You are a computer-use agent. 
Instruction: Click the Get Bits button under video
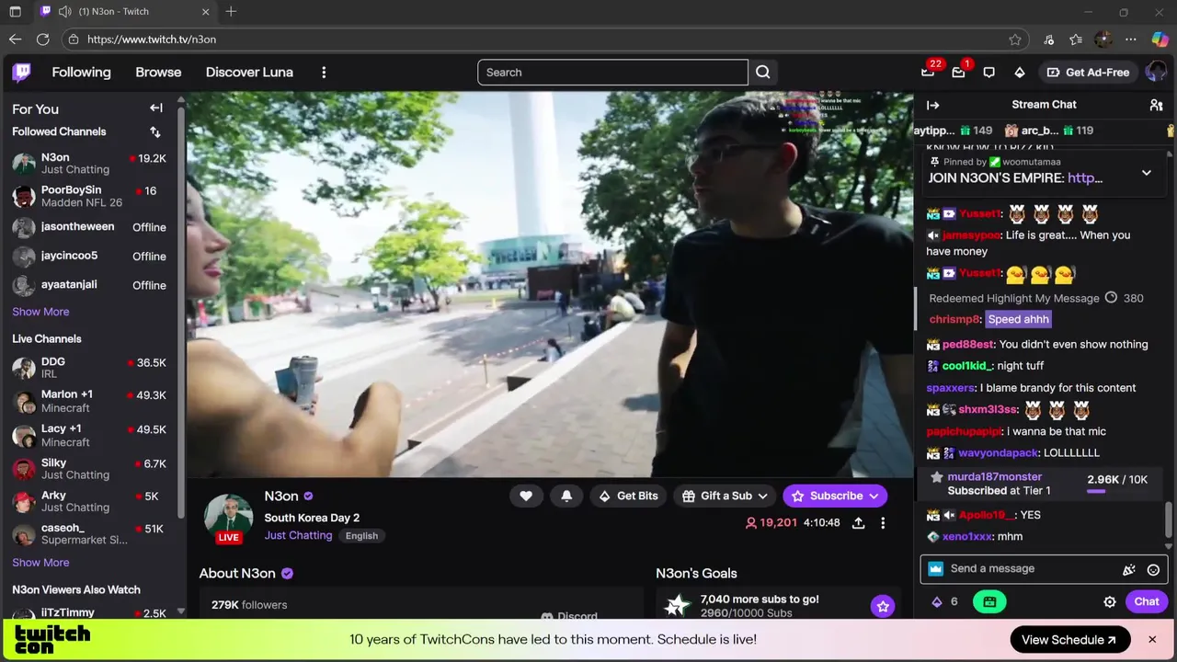(x=629, y=496)
